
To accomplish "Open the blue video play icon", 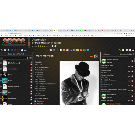I will pyautogui.click(x=88, y=50).
